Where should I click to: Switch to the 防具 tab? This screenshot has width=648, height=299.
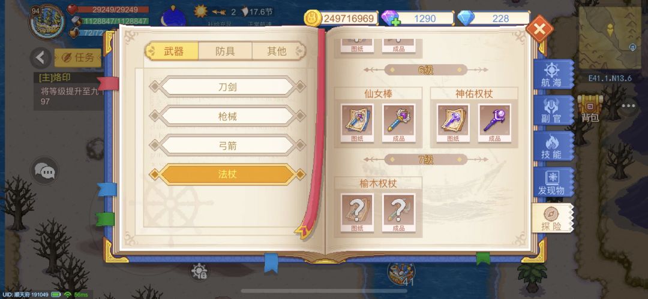pyautogui.click(x=225, y=51)
